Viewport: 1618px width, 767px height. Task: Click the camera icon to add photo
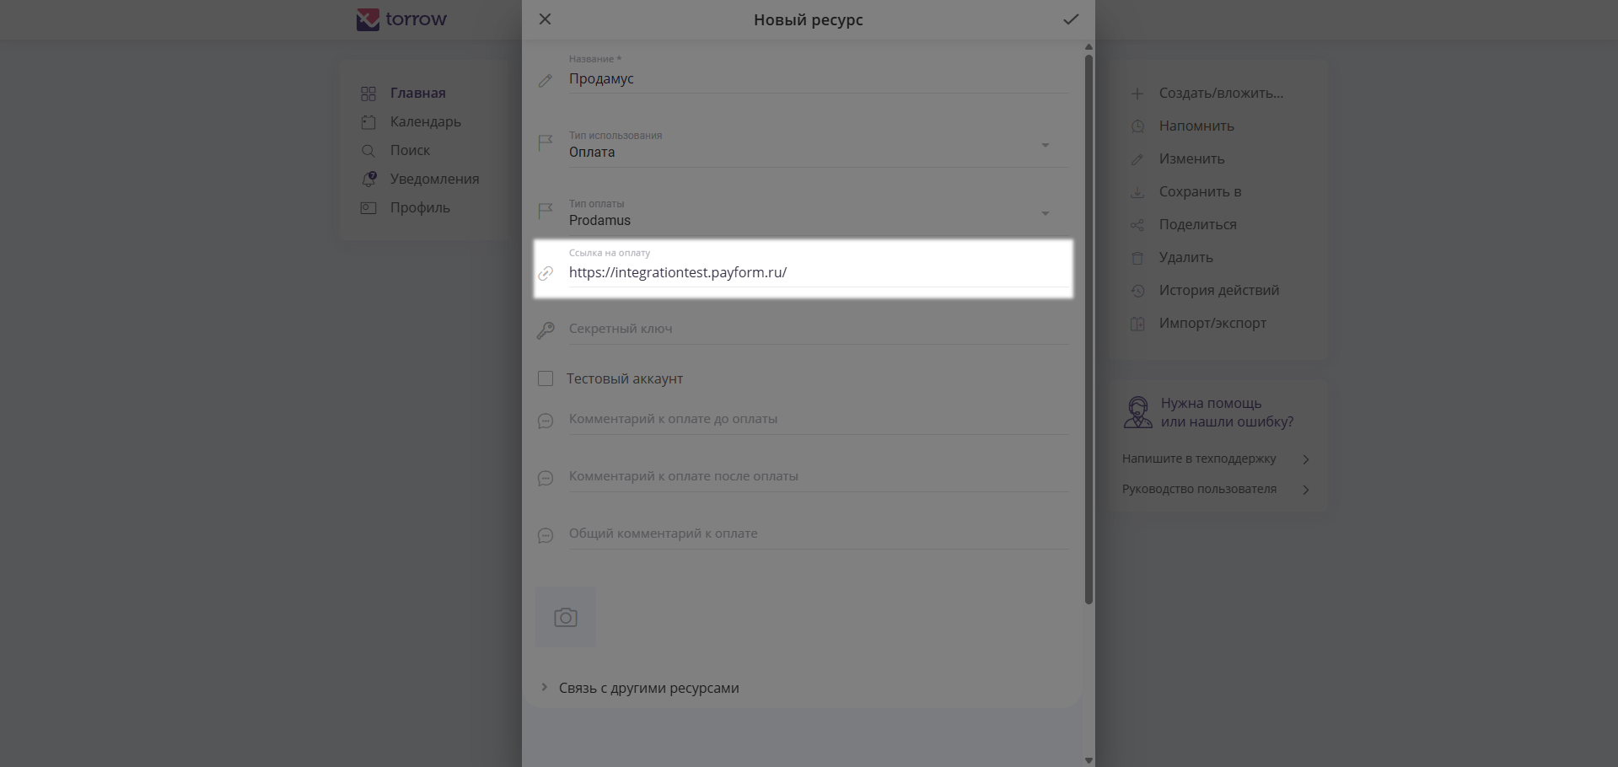click(566, 618)
